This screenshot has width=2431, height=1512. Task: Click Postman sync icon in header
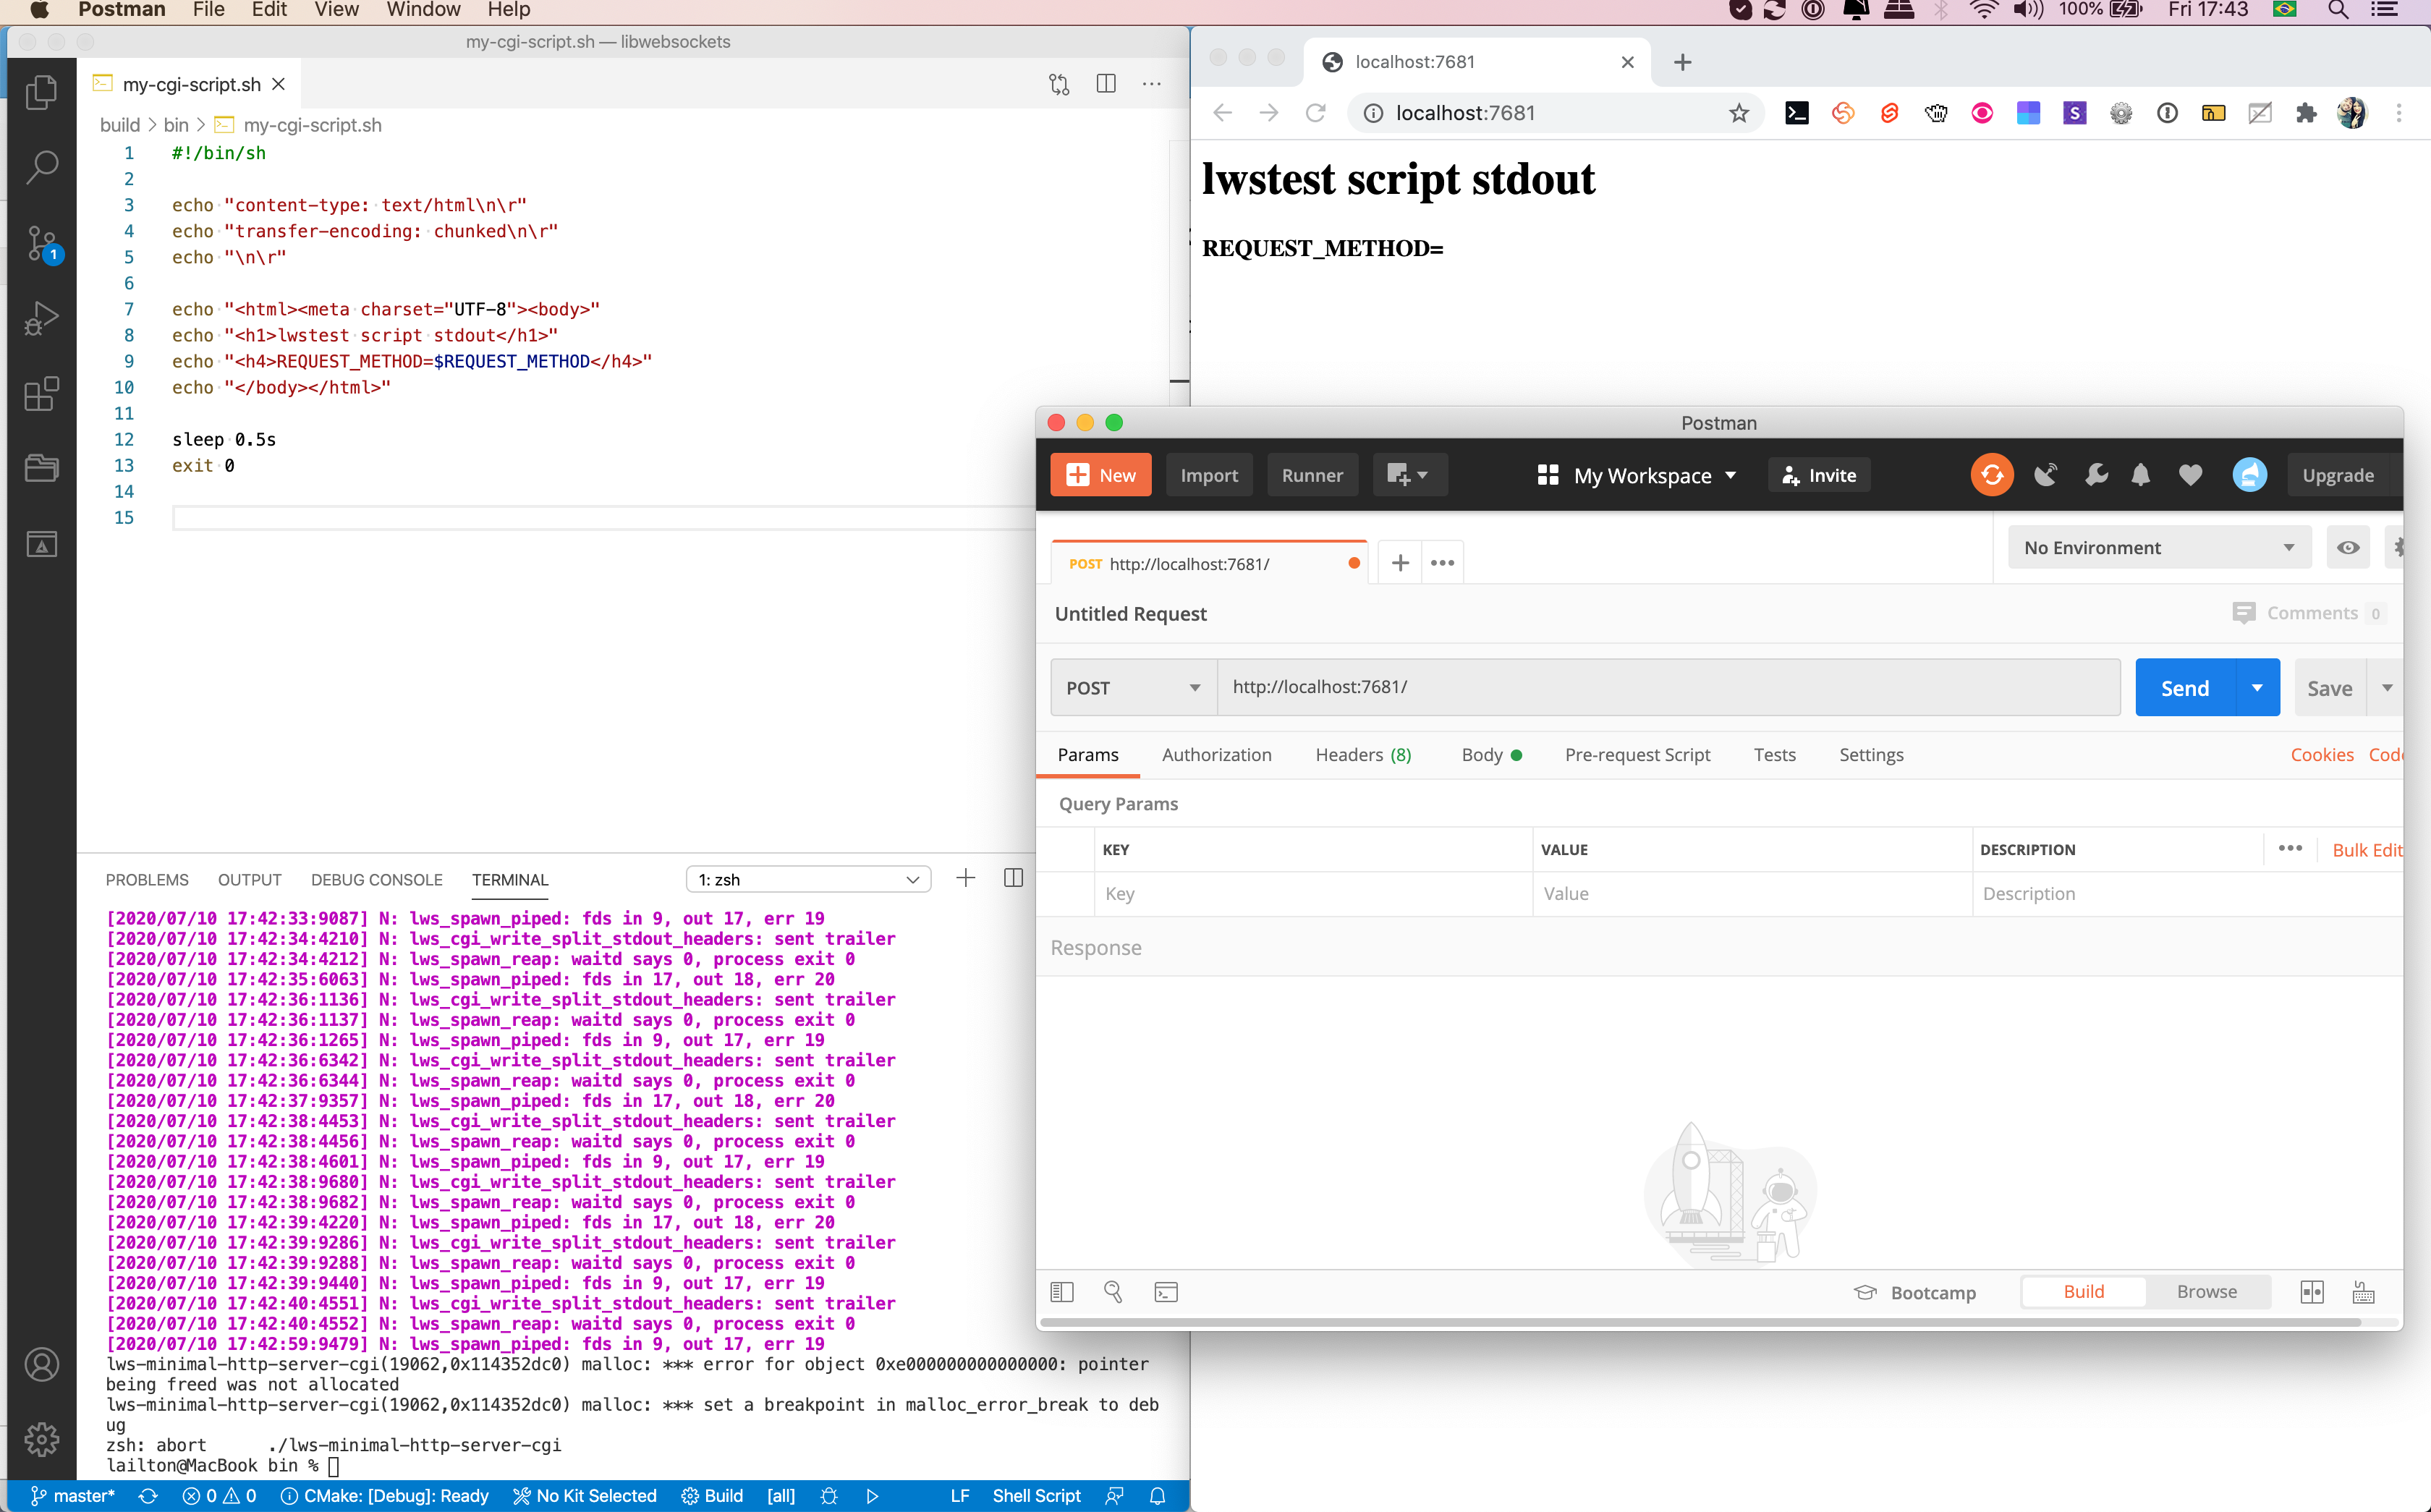click(1991, 475)
